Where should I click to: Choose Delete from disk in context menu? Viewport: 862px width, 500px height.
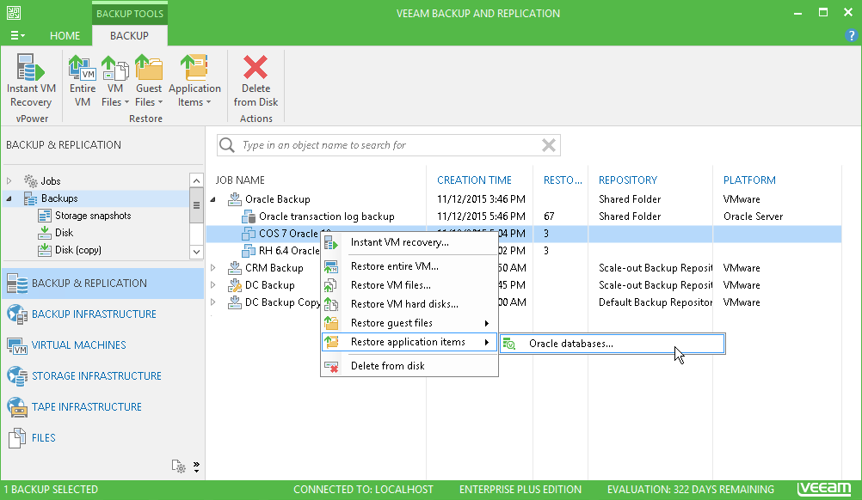pyautogui.click(x=409, y=366)
